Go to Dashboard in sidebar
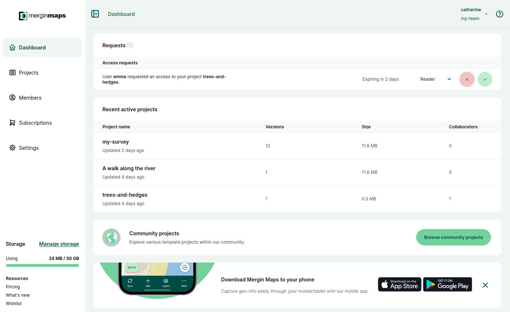This screenshot has height=312, width=510. pyautogui.click(x=42, y=48)
